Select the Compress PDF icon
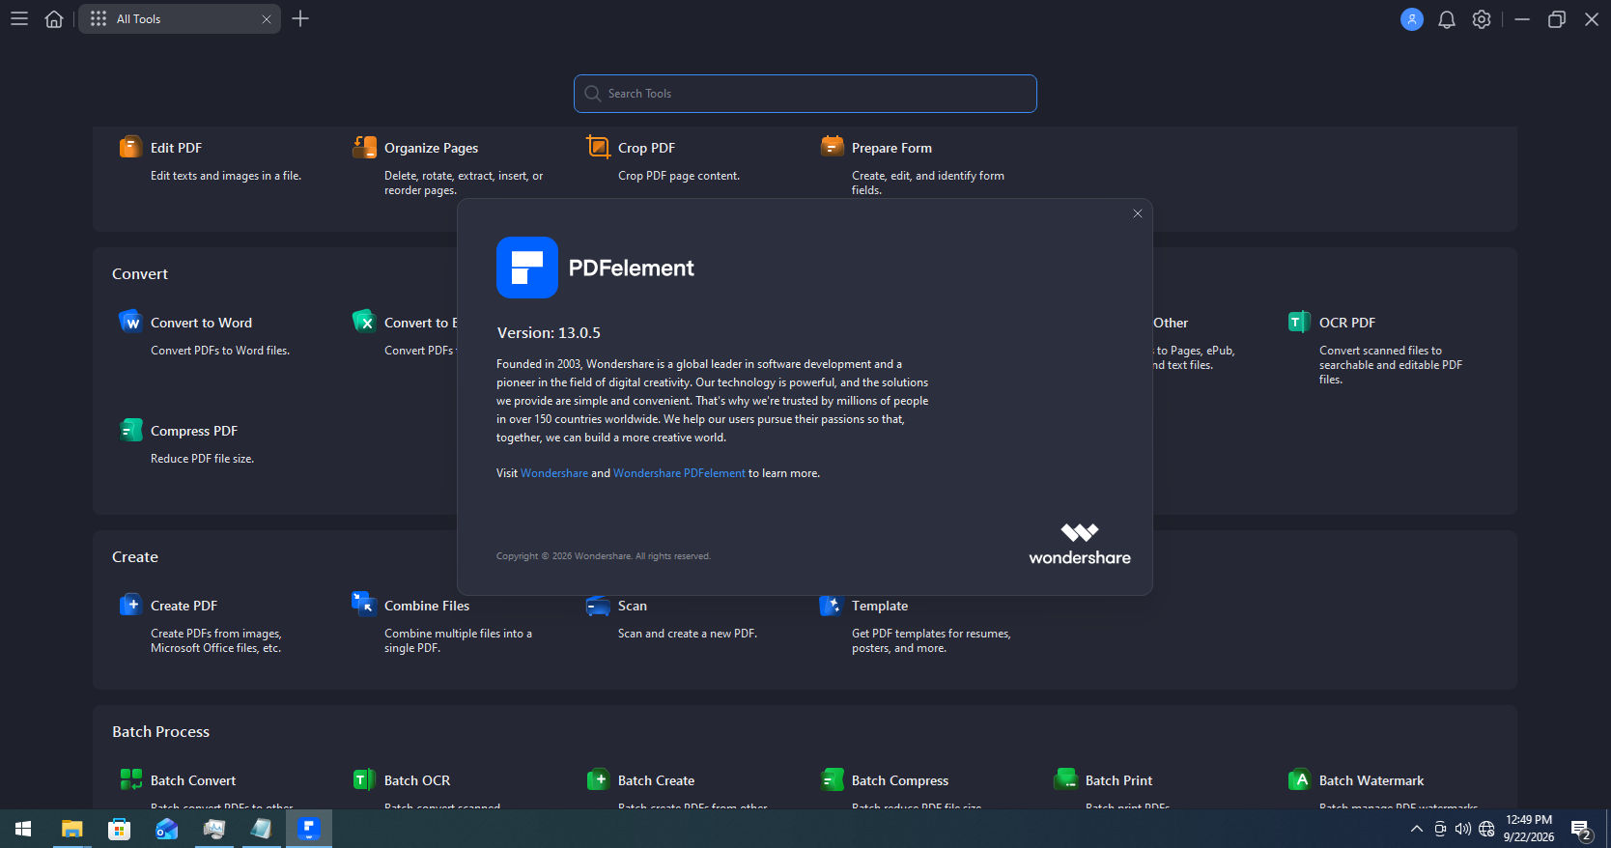Screen dimensions: 1611x848 pyautogui.click(x=130, y=430)
